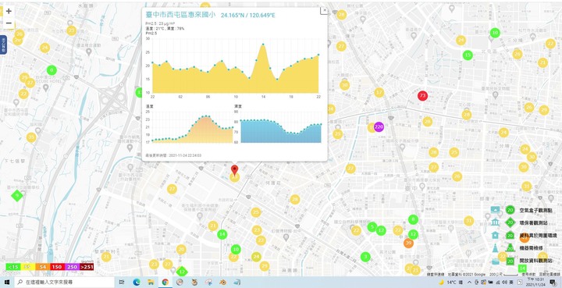
Task: Select the red 73 sensor marker
Action: click(422, 96)
